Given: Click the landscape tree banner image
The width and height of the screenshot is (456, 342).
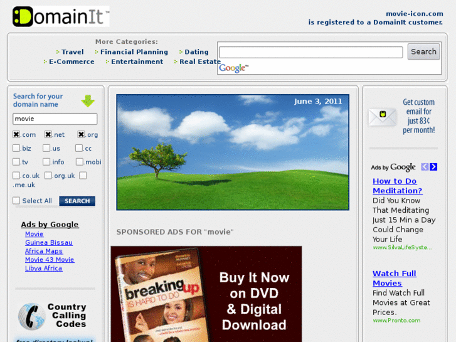Looking at the screenshot, I should (233, 152).
